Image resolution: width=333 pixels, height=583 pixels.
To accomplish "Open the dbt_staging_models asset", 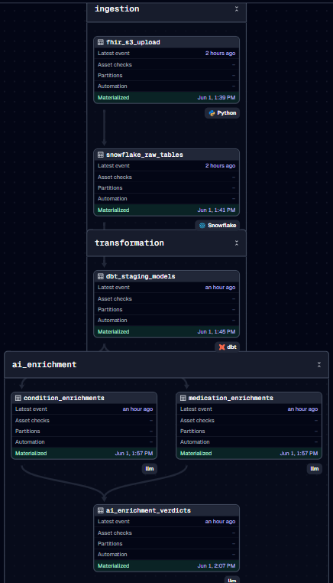I will pyautogui.click(x=141, y=276).
